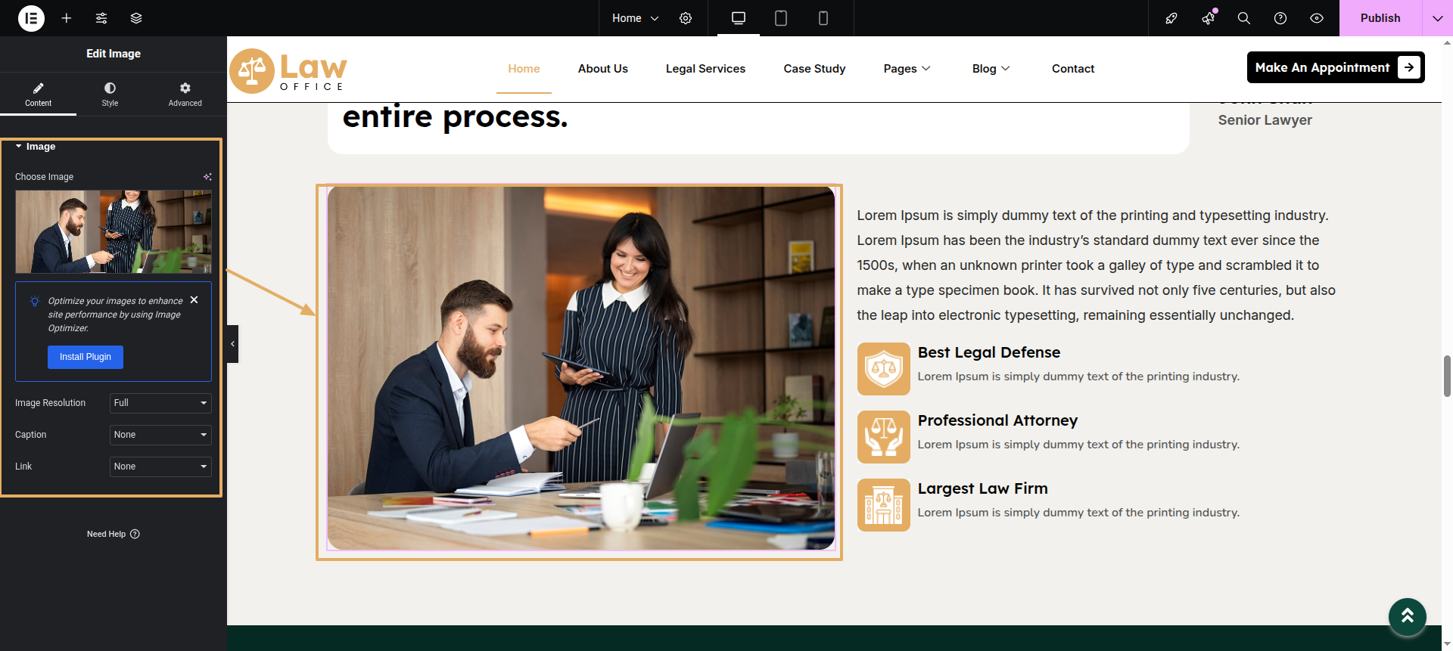Screen dimensions: 1453x651
Task: Switch to the Advanced tab
Action: coord(185,94)
